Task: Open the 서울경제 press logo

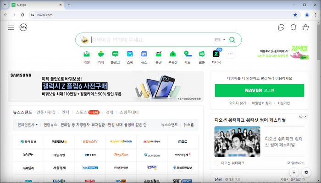Action: coord(59,168)
